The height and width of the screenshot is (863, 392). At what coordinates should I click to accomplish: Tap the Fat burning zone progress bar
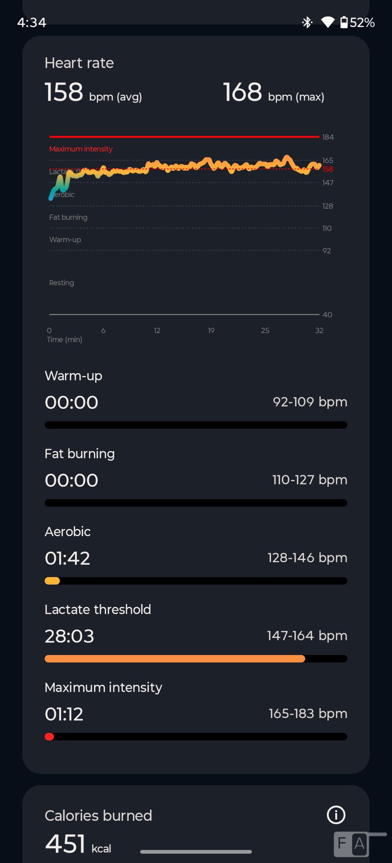[196, 503]
